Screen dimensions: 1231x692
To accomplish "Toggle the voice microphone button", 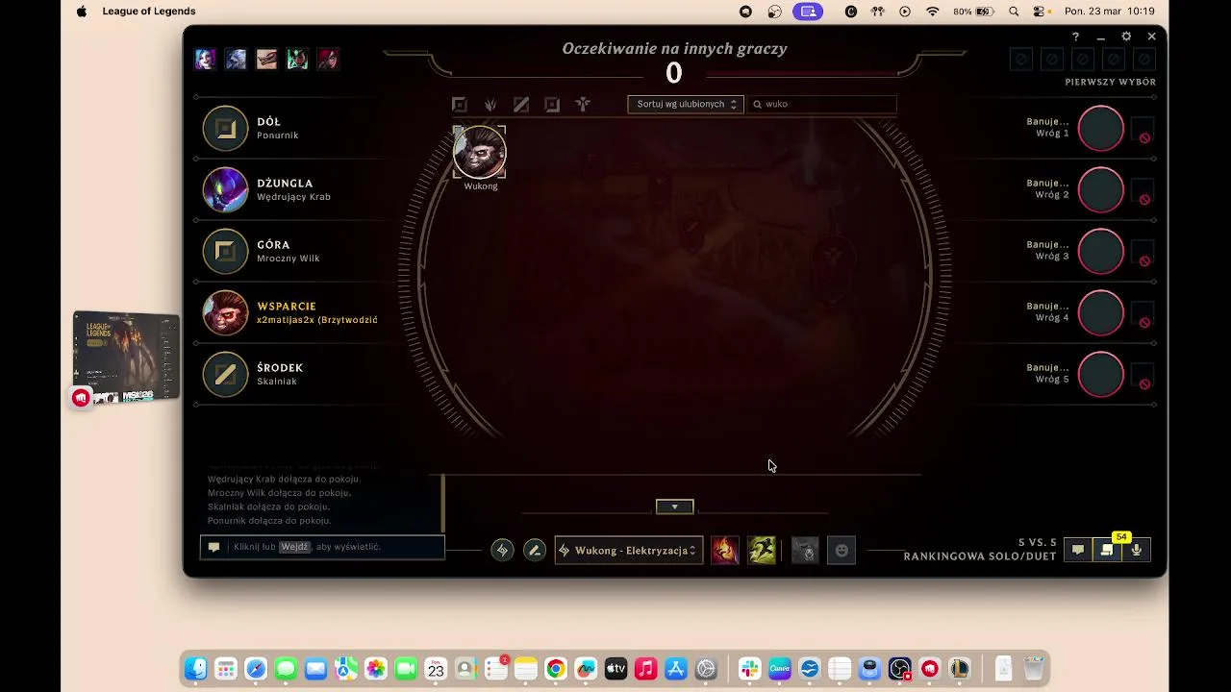I will pos(1137,550).
